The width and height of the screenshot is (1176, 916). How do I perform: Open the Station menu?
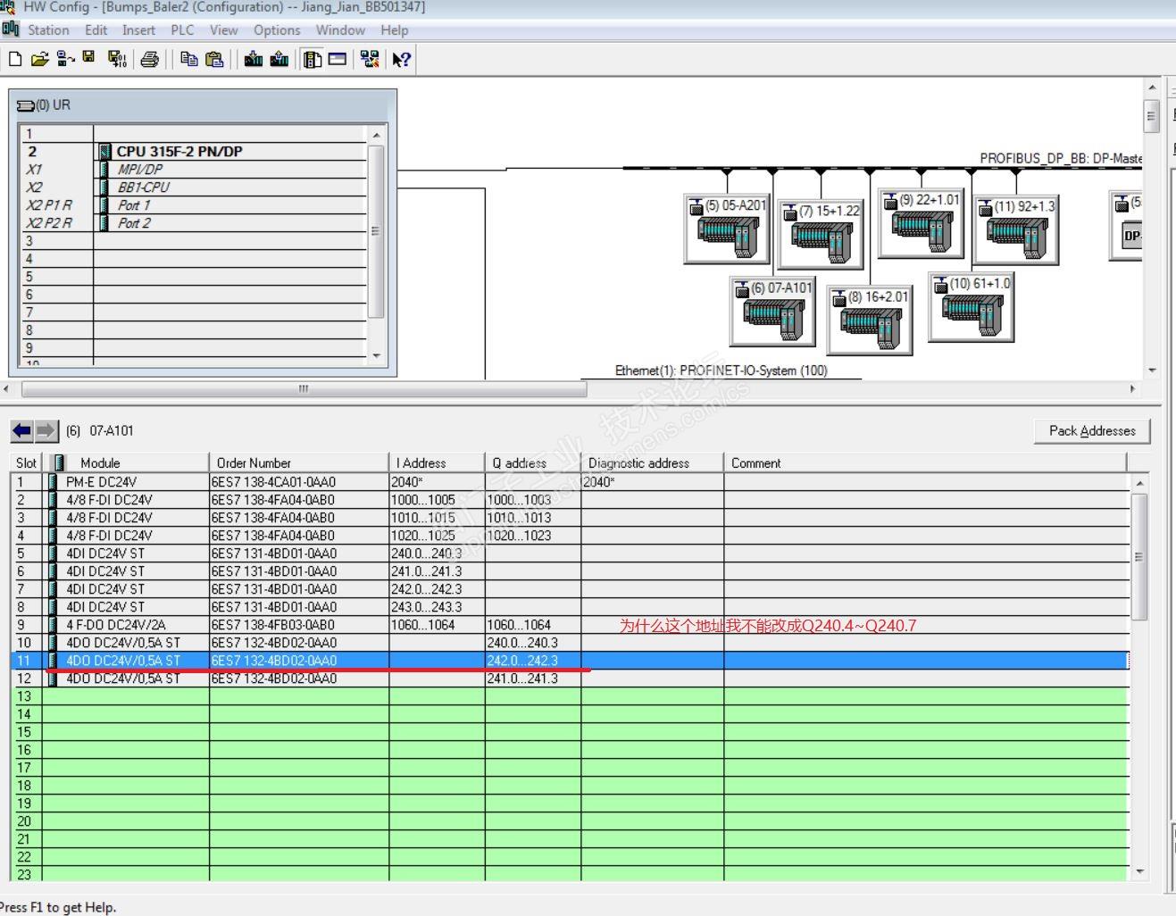coord(48,29)
